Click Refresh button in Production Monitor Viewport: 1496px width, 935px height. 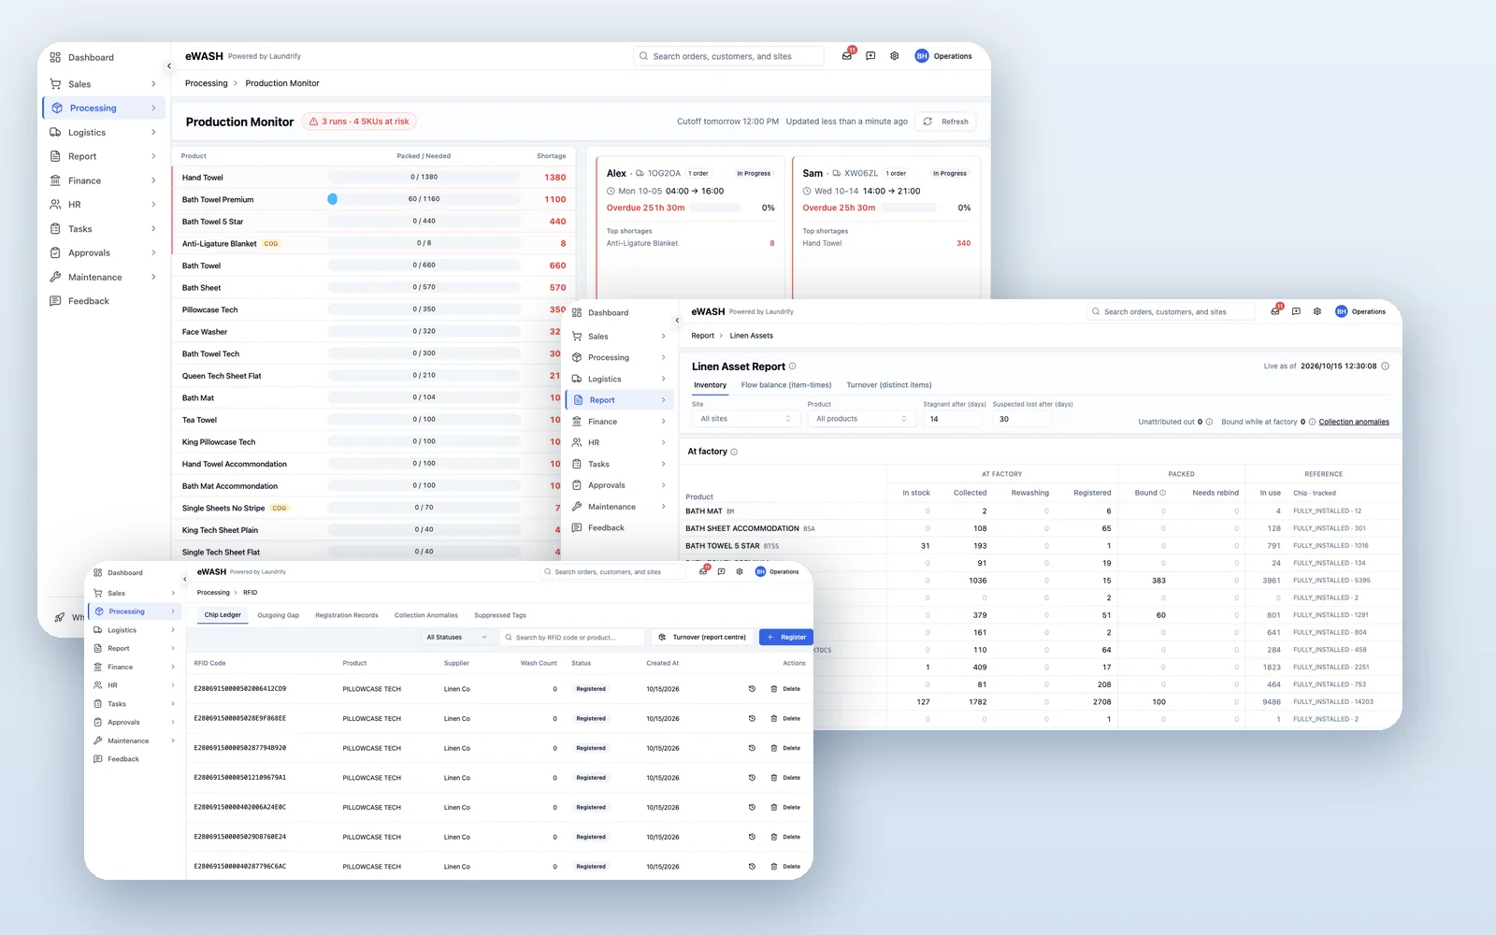946,122
